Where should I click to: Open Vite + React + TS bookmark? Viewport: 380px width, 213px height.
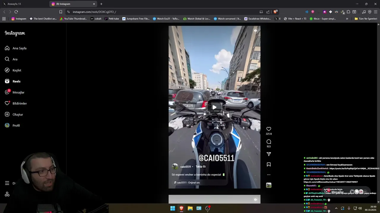coord(295,19)
